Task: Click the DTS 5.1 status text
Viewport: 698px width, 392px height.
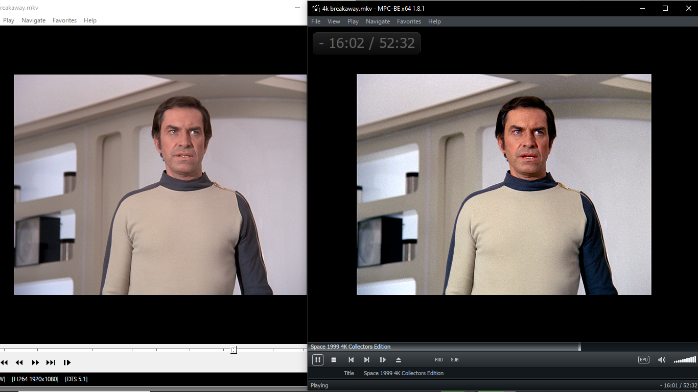Action: click(x=77, y=379)
